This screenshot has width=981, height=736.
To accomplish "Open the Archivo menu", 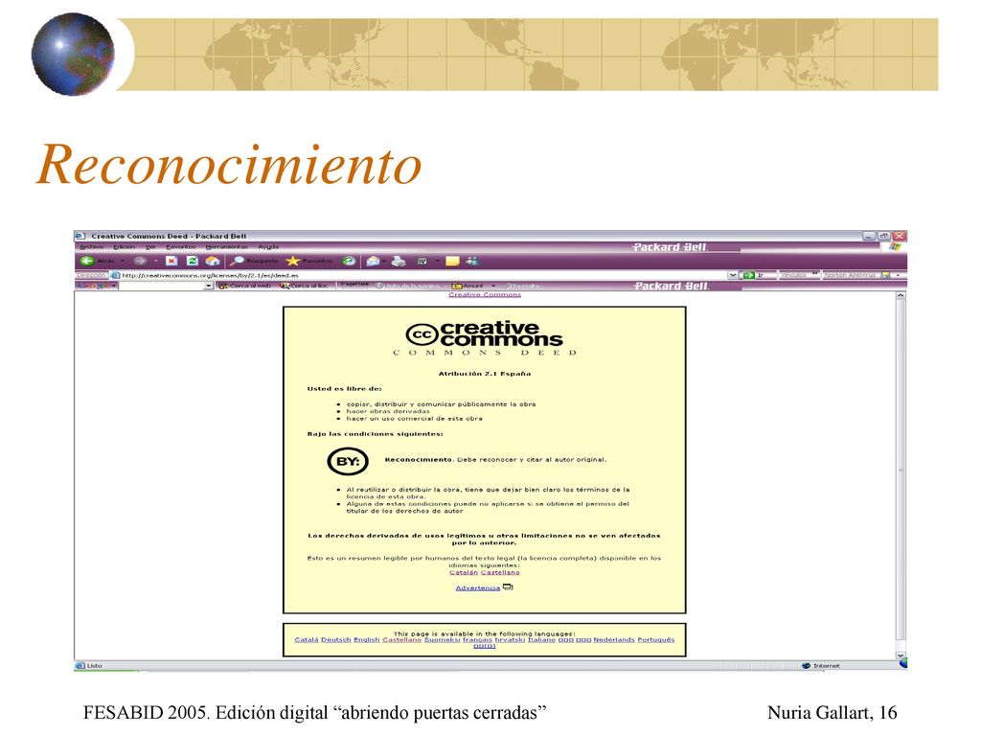I will click(91, 246).
